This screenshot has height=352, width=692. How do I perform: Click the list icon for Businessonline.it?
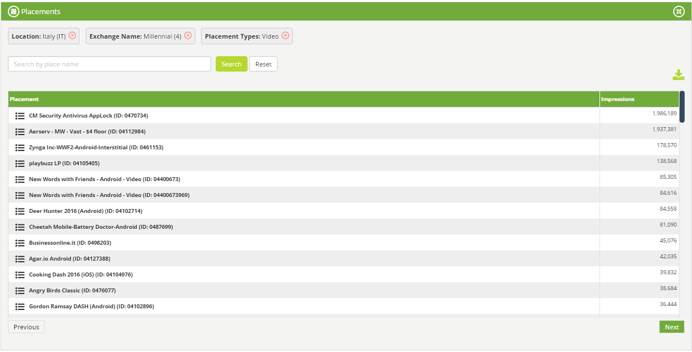click(20, 243)
